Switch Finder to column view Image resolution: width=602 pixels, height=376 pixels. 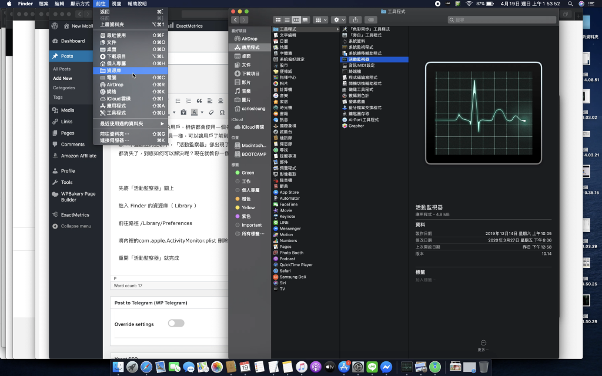(296, 19)
